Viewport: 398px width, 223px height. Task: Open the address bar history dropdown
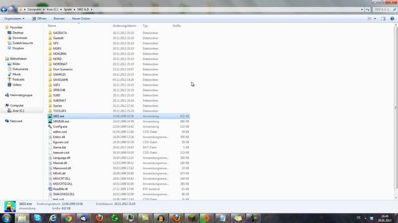(362, 9)
